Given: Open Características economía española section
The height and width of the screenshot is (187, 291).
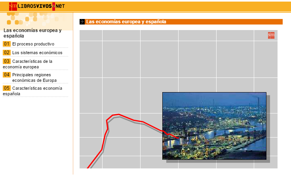Looking at the screenshot, I should pyautogui.click(x=32, y=91).
